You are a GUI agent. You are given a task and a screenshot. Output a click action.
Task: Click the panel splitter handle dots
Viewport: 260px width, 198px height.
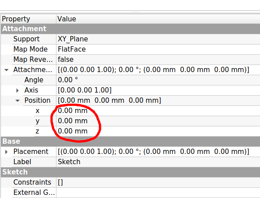tap(136, 12)
